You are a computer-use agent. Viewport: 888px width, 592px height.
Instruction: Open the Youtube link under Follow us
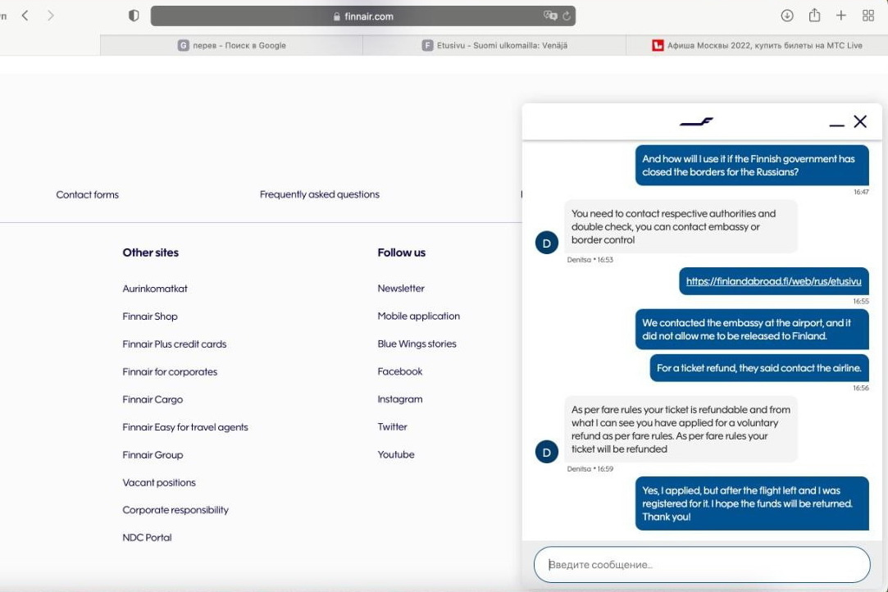(396, 455)
